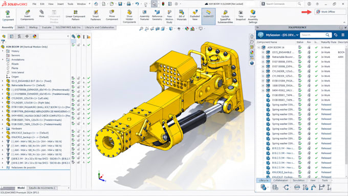Open the File menu
This screenshot has width=348, height=196.
[x=34, y=4]
